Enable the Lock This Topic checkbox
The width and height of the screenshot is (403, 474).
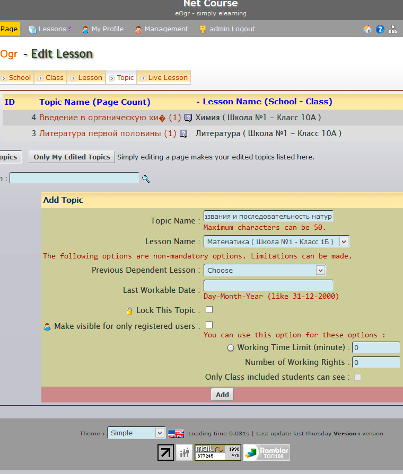tap(209, 310)
